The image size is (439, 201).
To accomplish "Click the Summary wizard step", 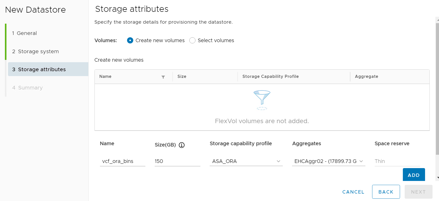I will (30, 88).
